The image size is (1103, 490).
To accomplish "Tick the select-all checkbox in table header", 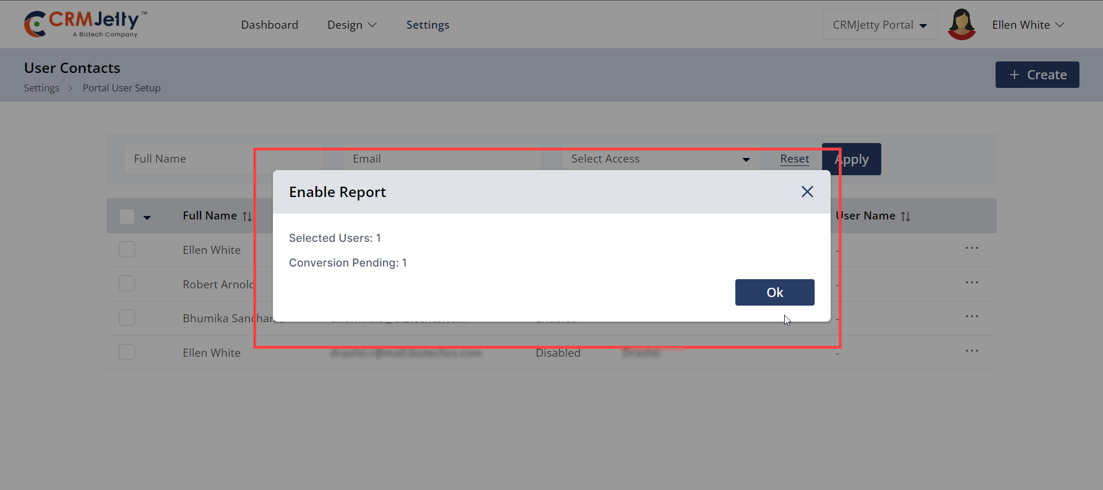I will (x=127, y=217).
